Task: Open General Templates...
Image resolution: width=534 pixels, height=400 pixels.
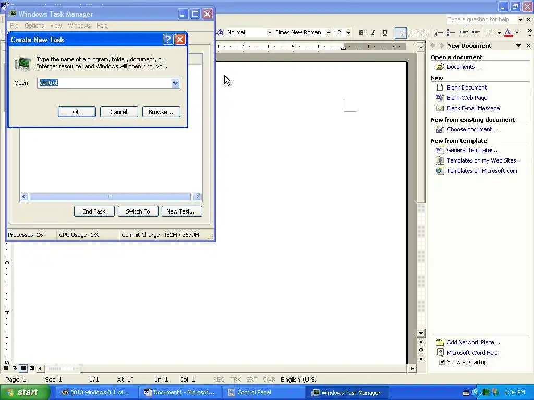Action: (473, 150)
